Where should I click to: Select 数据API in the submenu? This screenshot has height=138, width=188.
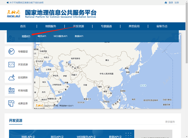click(79, 36)
